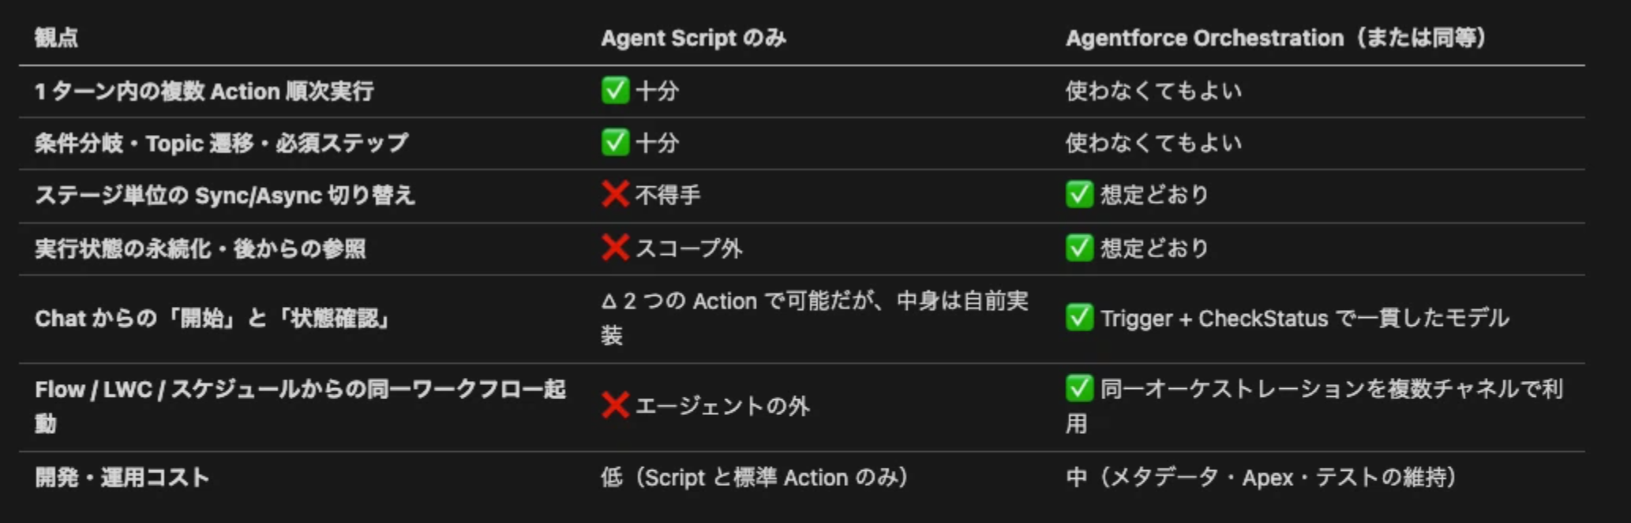Click the green checkmark beside Trigger + CheckStatus

[1079, 318]
